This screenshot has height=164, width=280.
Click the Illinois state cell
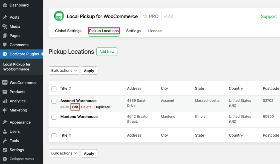point(200,116)
